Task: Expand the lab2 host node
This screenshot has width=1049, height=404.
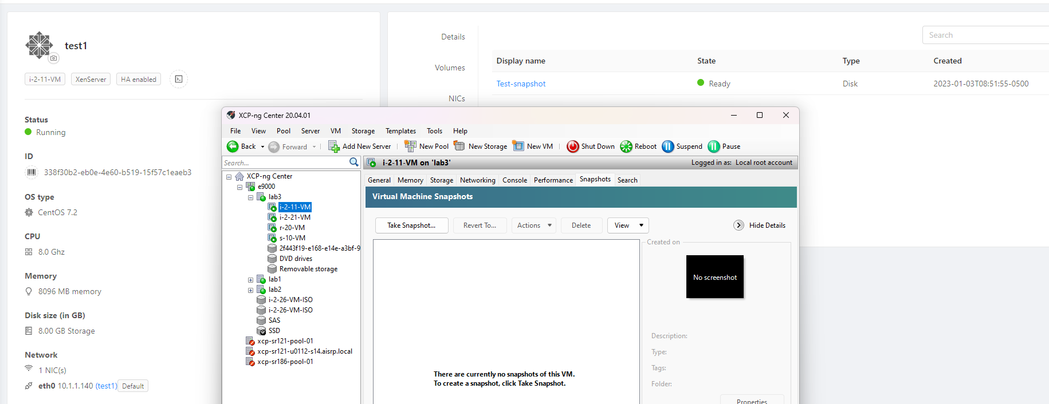Action: pos(250,290)
